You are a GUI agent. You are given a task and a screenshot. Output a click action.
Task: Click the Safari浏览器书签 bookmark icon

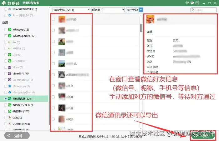[10, 9]
